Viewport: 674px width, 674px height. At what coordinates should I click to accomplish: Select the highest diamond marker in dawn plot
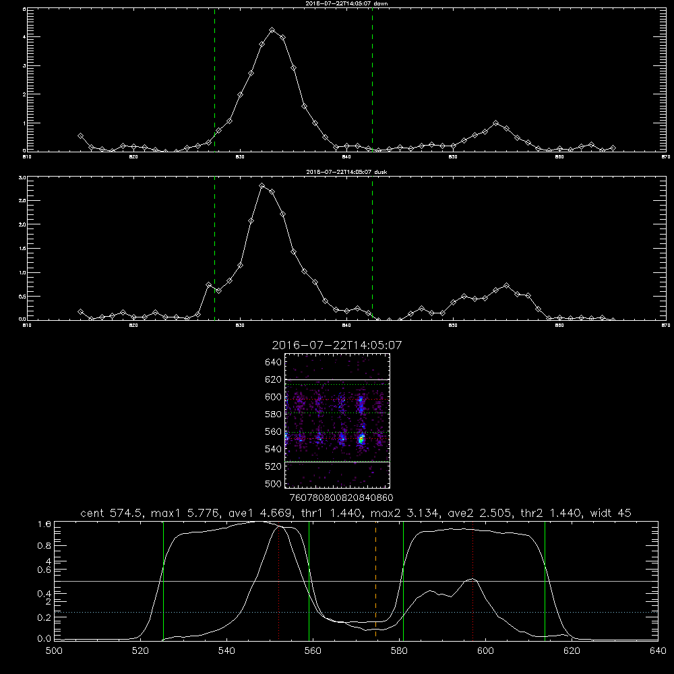(272, 30)
